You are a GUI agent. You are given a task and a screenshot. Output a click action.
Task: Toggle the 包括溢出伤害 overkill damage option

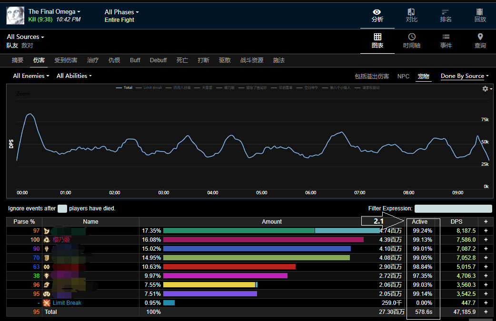click(371, 76)
